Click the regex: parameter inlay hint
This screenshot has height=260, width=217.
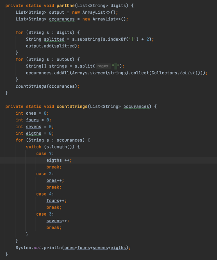103,66
